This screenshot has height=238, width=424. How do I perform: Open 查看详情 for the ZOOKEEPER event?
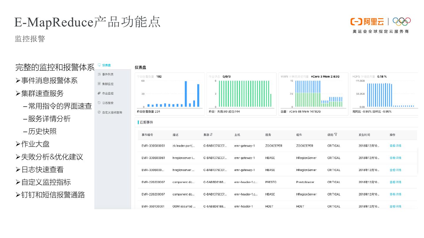[395, 146]
